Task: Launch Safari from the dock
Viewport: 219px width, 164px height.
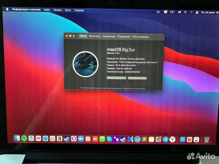Action: (45, 138)
